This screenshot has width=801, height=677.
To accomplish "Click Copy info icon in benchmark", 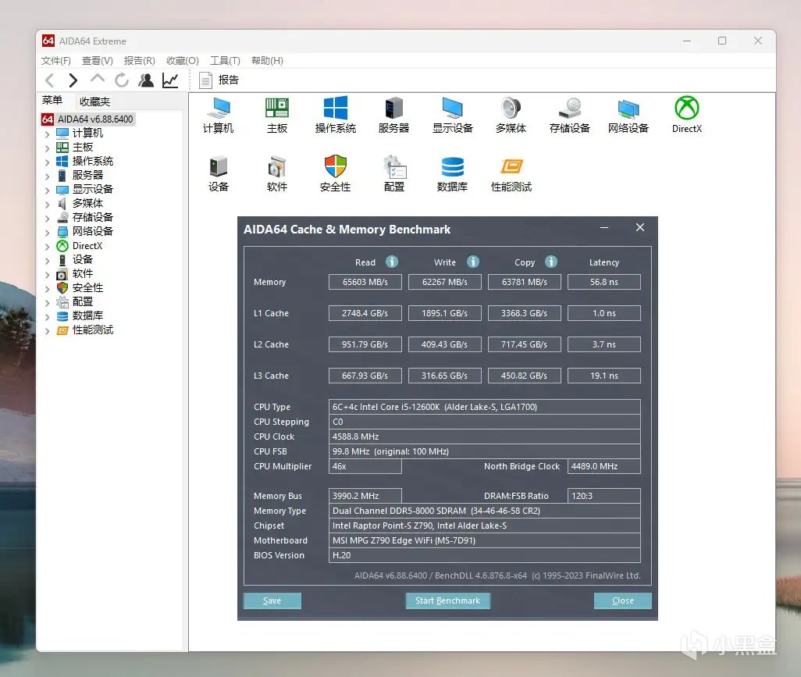I will coord(551,262).
